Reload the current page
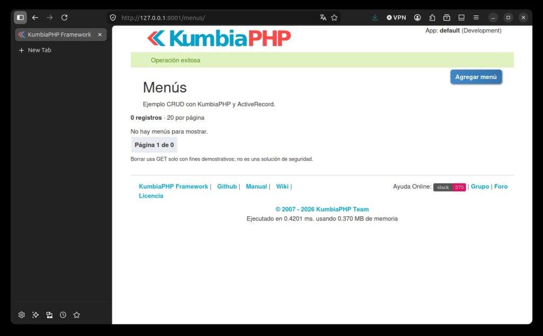Screen dimensions: 543x336 (x=64, y=17)
